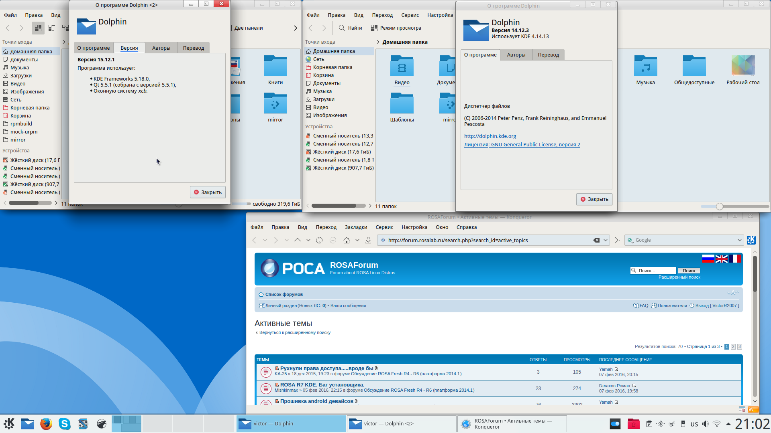Image resolution: width=771 pixels, height=433 pixels.
Task: Open the Закладки menu in Konqueror
Action: [356, 227]
